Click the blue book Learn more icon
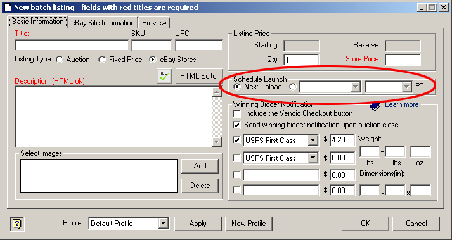452x240 pixels. [375, 106]
